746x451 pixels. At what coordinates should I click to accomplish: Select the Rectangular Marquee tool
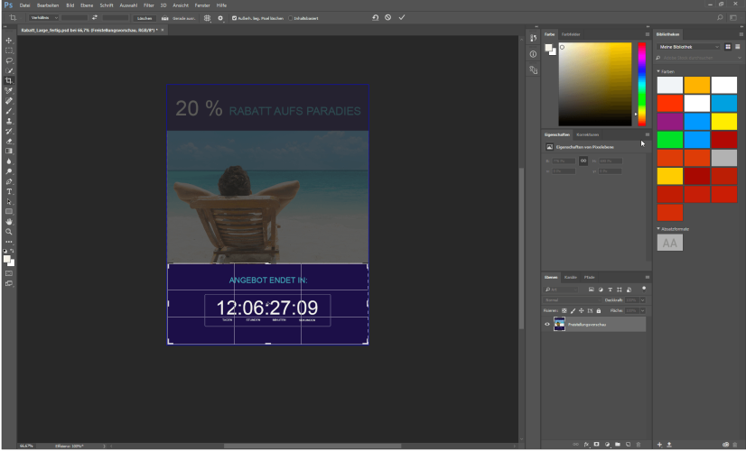(8, 51)
